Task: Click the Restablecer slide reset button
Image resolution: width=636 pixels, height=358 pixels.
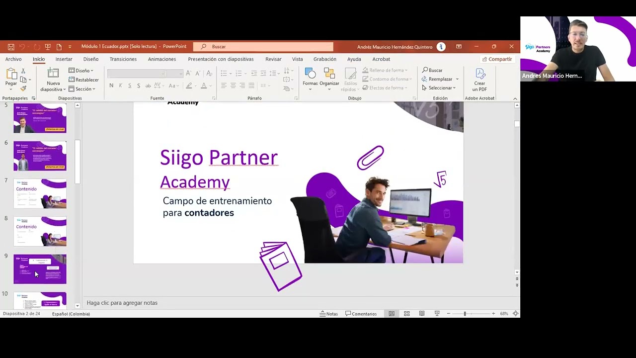Action: click(x=83, y=80)
